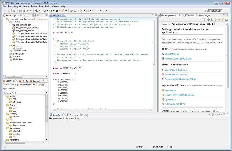Click the Developer Column back arrow
The width and height of the screenshot is (232, 151).
[x=216, y=19]
